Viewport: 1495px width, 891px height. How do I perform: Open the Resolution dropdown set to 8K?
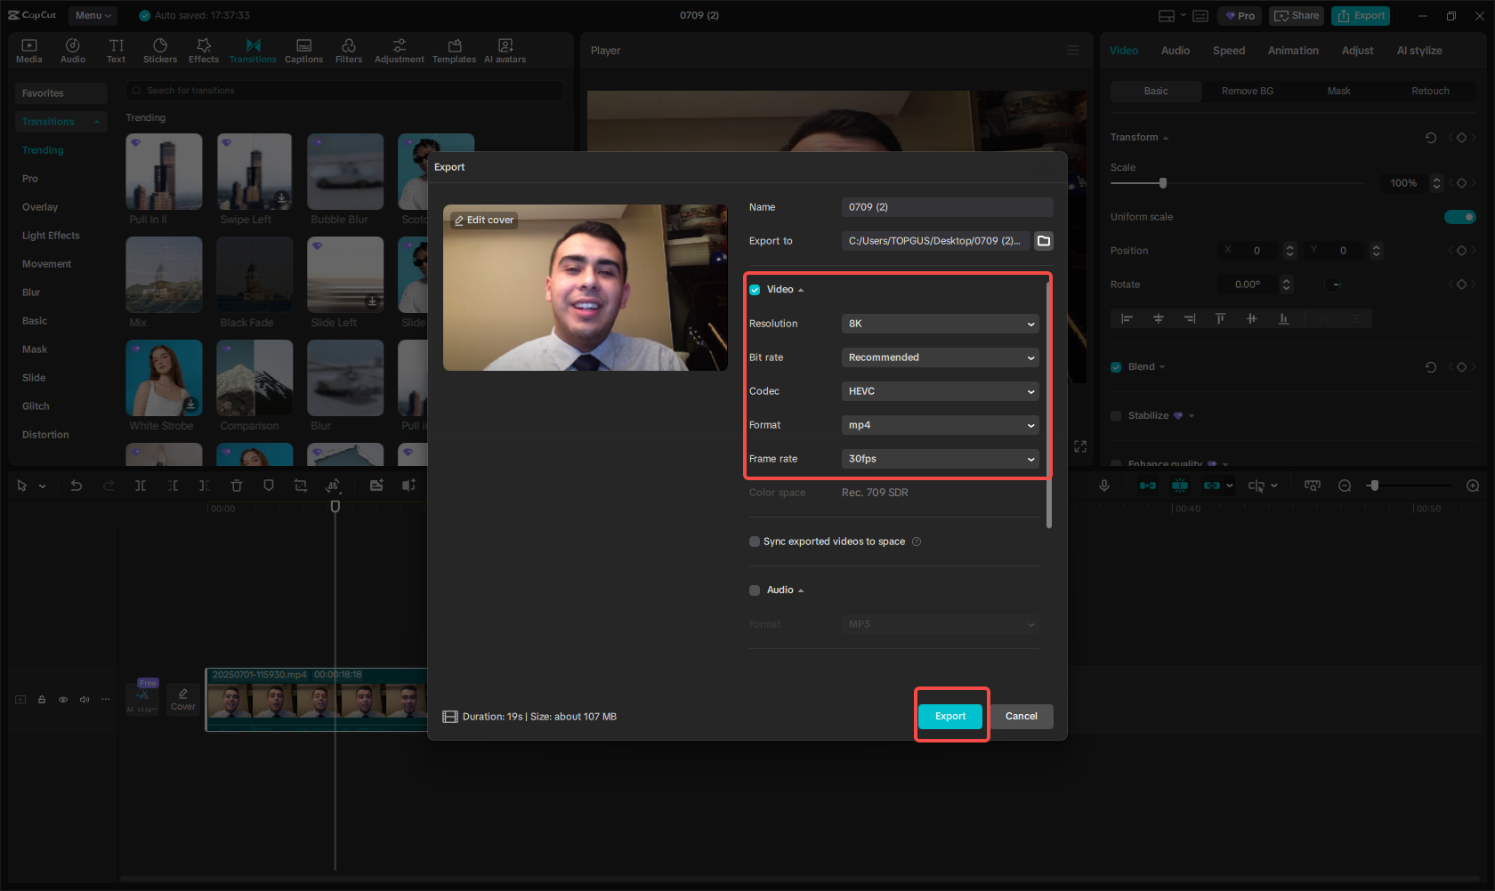[x=940, y=324]
